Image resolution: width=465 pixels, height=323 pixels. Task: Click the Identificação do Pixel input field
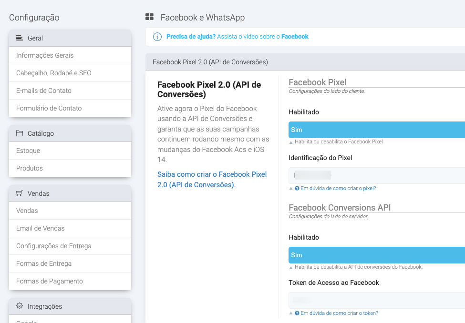pyautogui.click(x=376, y=175)
